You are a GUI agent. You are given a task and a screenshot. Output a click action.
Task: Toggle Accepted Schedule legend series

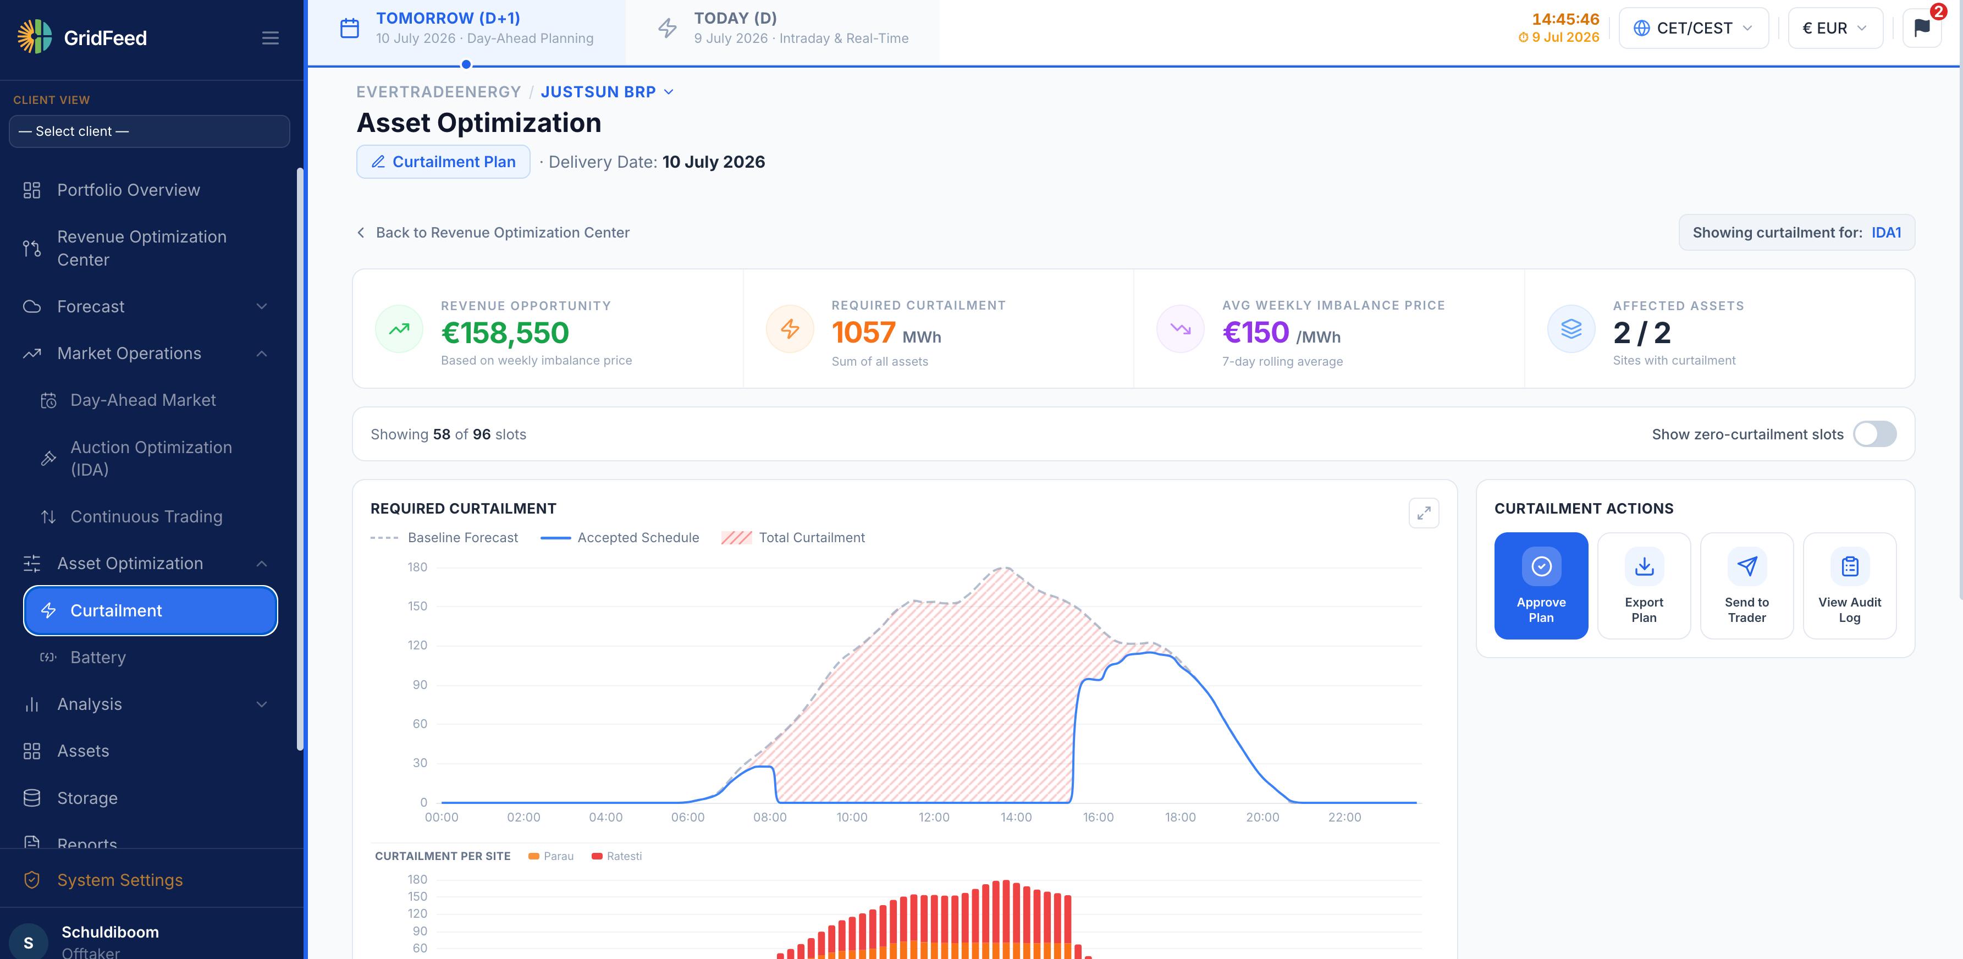coord(620,537)
